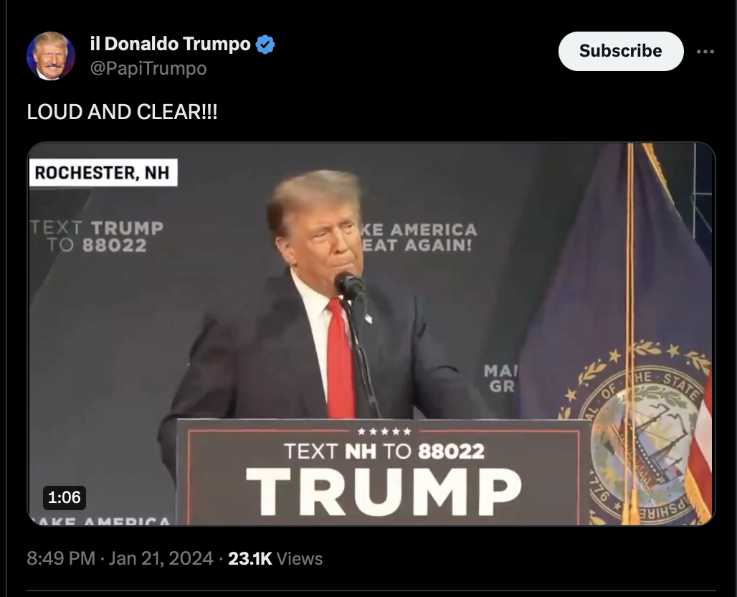Viewport: 737px width, 597px height.
Task: Click the Jan 21, 2024 post date
Action: point(161,558)
